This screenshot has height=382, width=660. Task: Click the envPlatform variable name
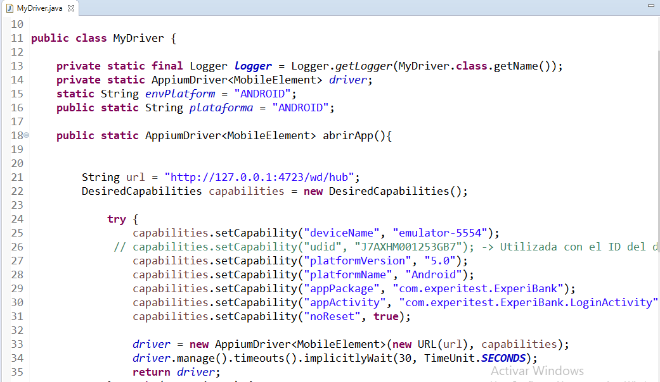[x=179, y=94]
